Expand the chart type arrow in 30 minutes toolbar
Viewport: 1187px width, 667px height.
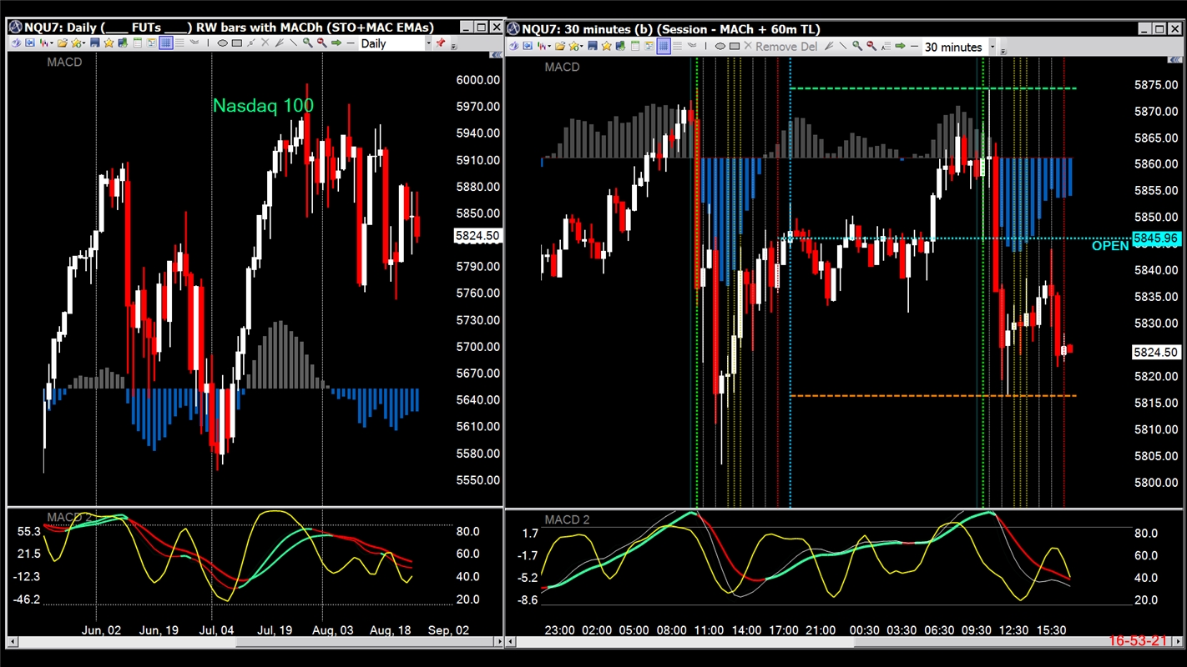tap(549, 47)
